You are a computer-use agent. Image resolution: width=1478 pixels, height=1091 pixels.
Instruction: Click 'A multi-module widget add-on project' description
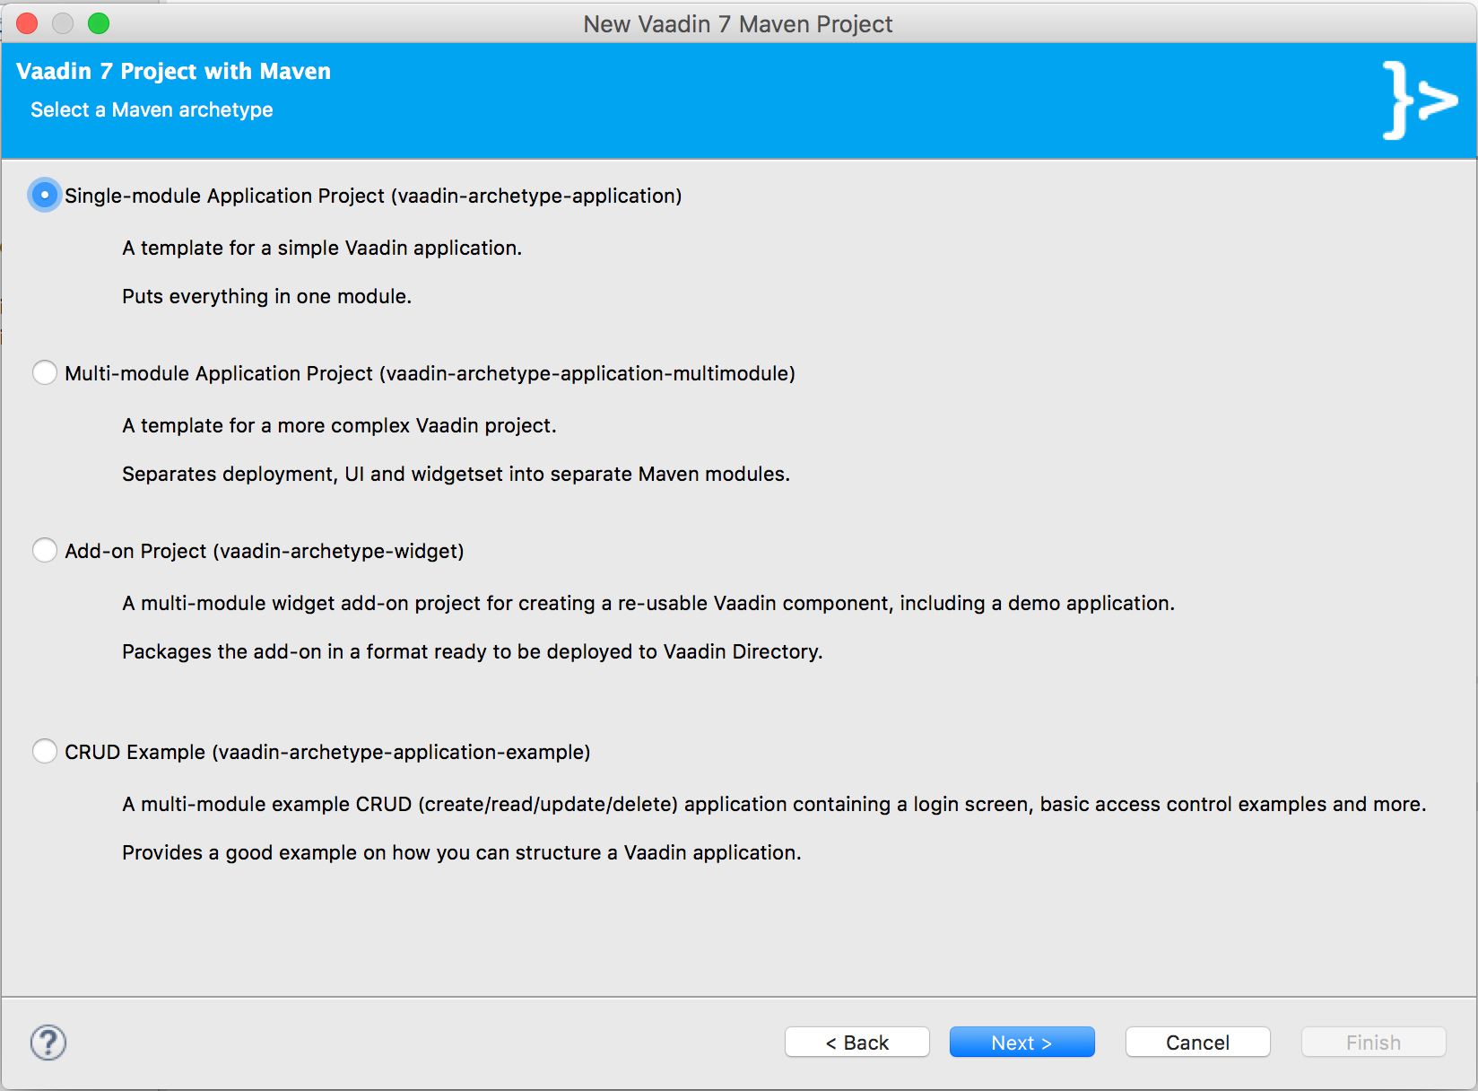click(648, 603)
